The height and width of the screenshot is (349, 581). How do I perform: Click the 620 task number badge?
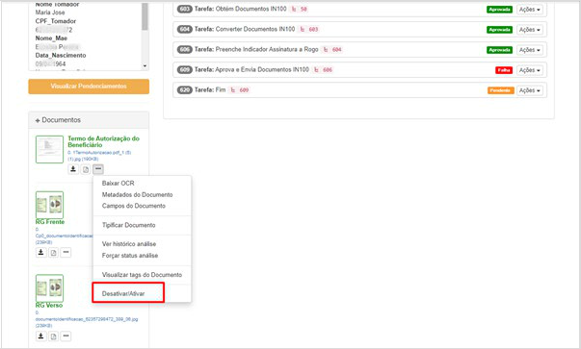185,89
